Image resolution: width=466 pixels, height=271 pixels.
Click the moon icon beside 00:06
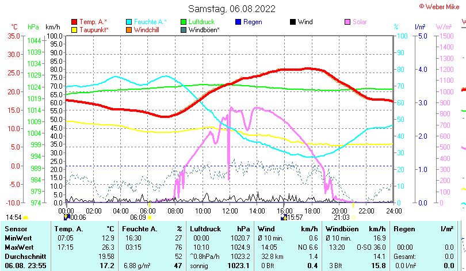(66, 217)
